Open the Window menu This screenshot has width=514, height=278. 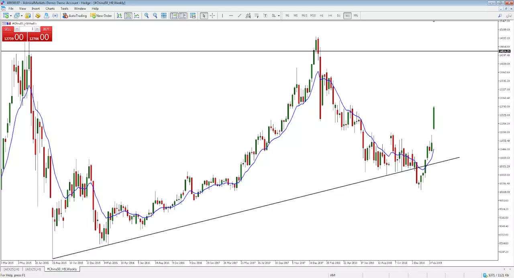tap(80, 8)
